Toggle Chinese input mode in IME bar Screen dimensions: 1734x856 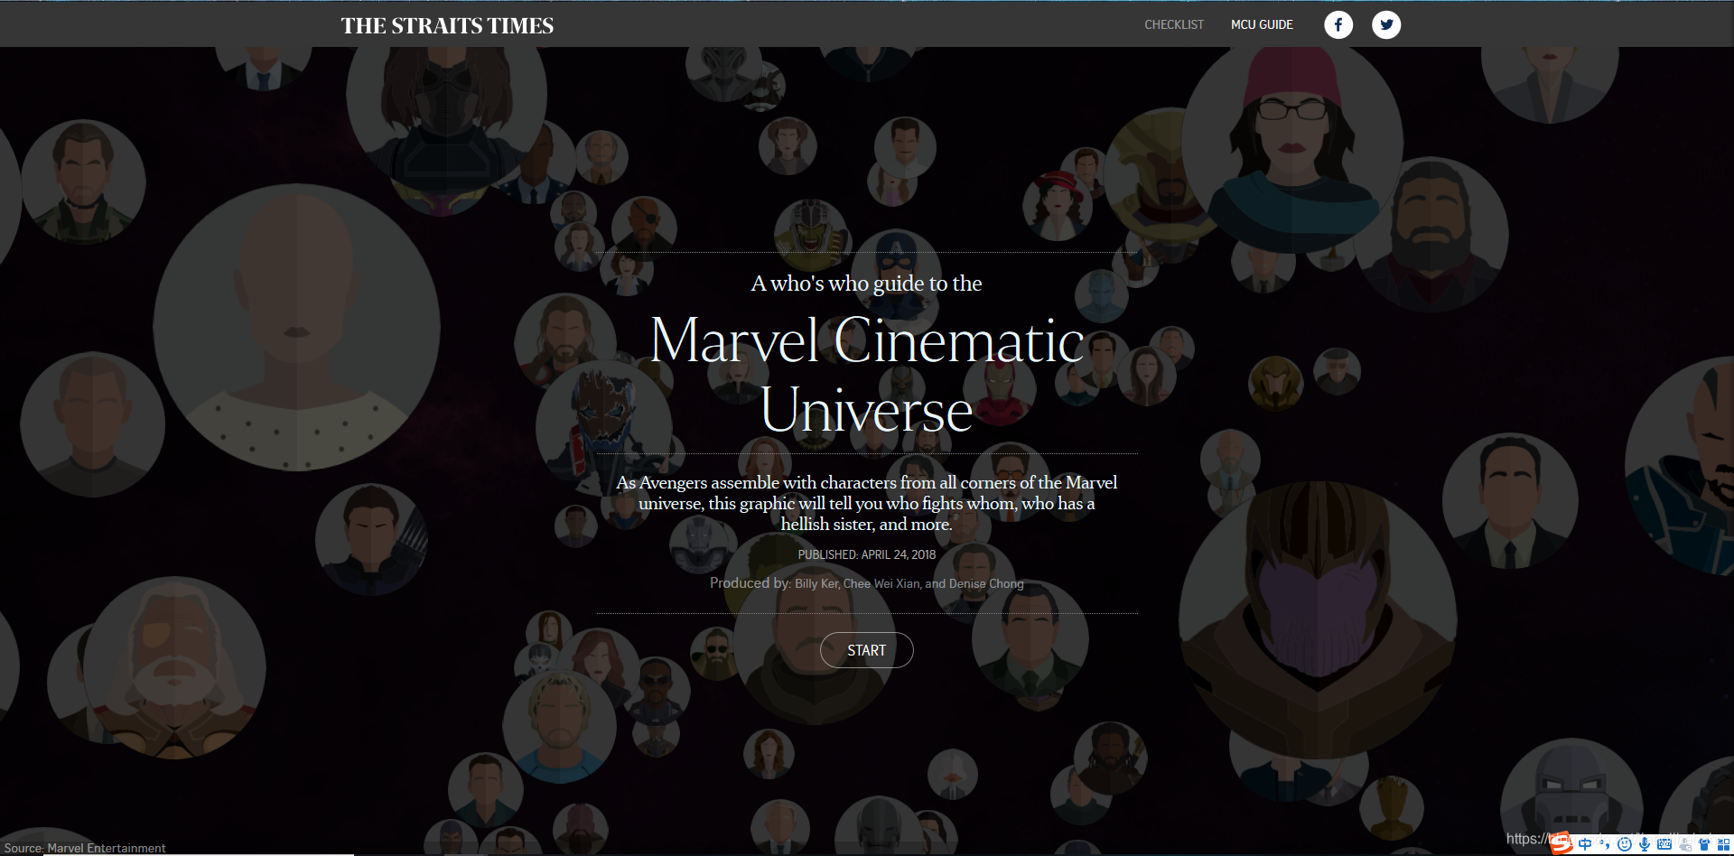coord(1585,844)
